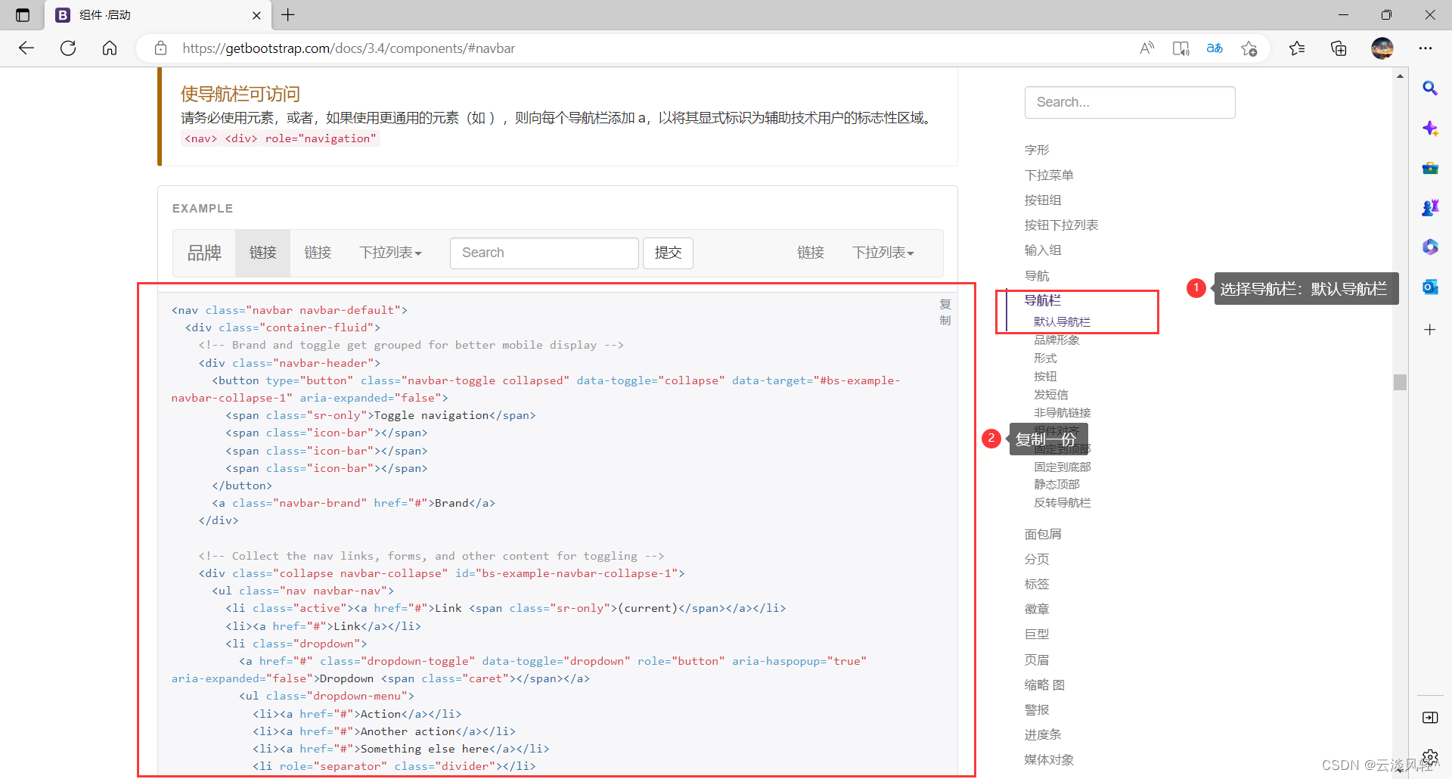
Task: Go to 警报 section in sidebar
Action: (x=1037, y=709)
